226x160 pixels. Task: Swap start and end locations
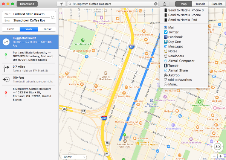point(53,17)
